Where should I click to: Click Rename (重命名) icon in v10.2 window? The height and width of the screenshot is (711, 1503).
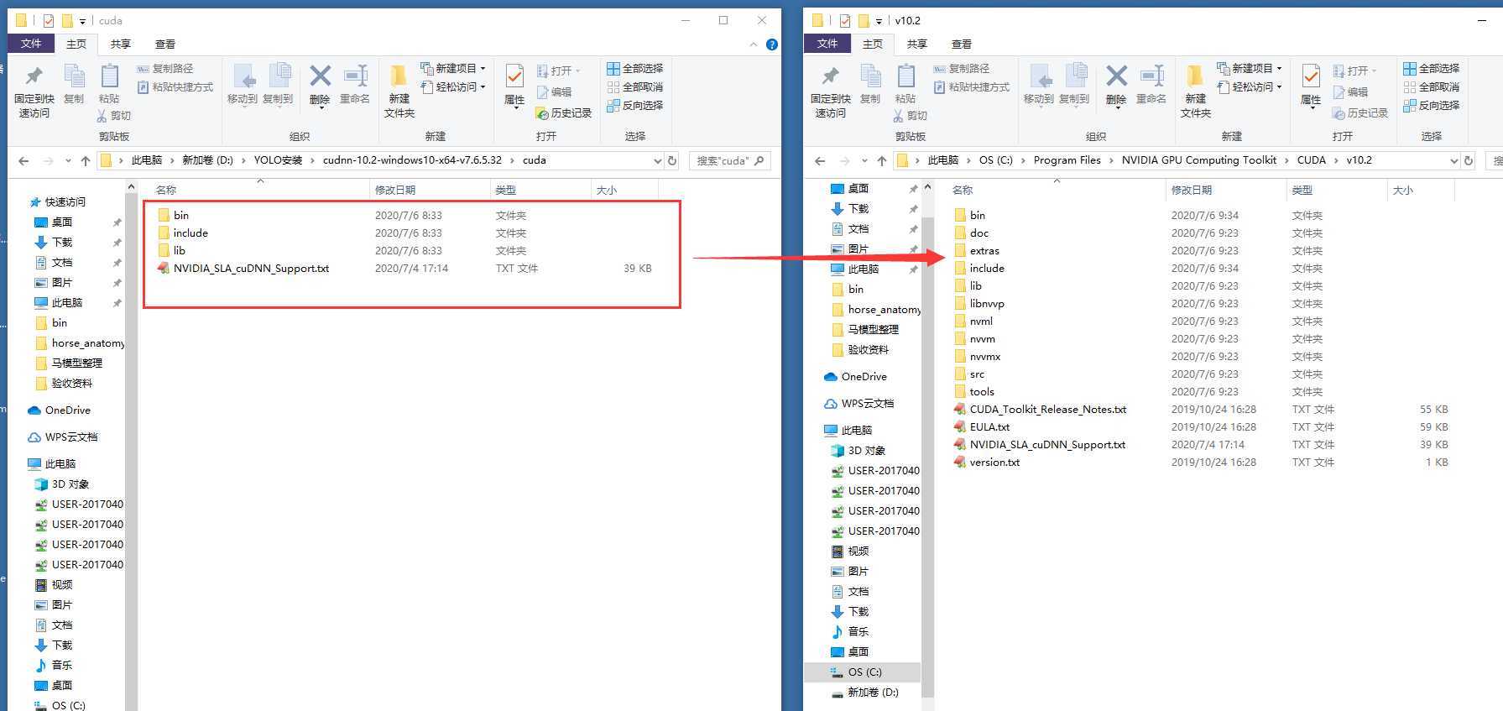tap(1151, 84)
